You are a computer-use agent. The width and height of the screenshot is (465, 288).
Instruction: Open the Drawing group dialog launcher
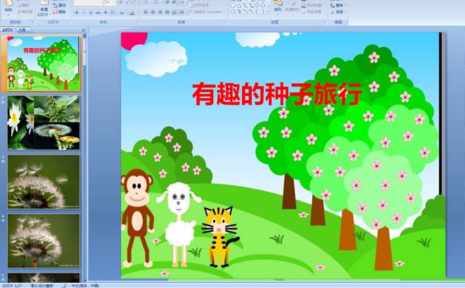(324, 22)
